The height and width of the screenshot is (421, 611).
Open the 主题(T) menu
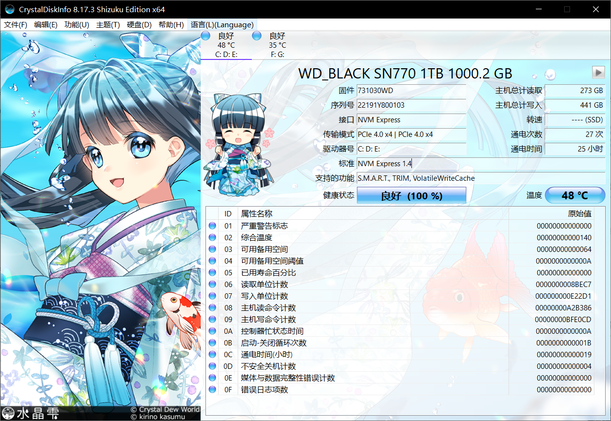108,25
